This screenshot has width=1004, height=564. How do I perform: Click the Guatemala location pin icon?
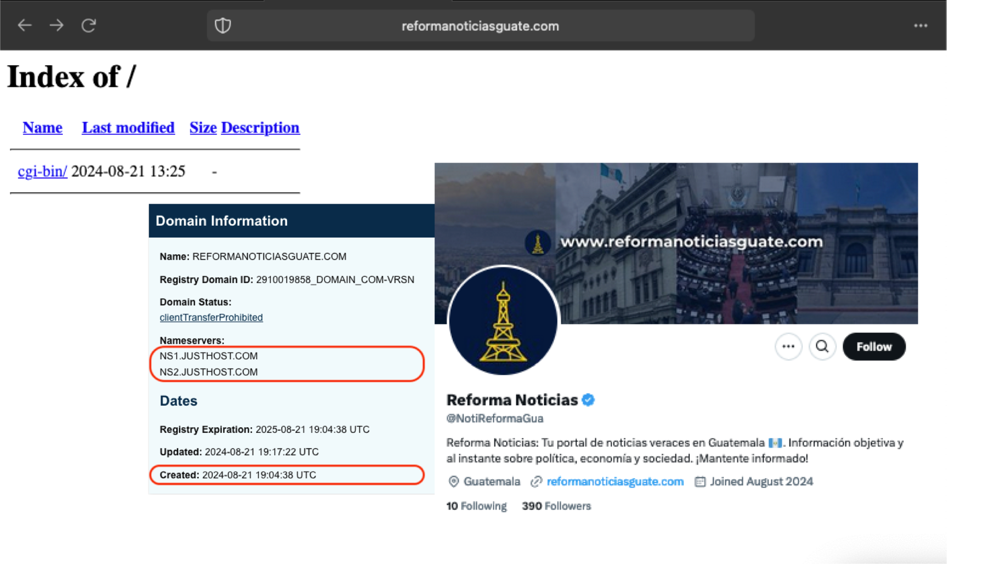pyautogui.click(x=453, y=481)
